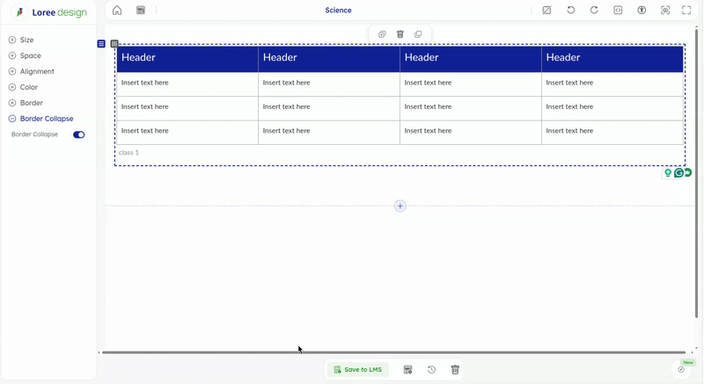The image size is (704, 384).
Task: Delete the selected table with trash icon
Action: [x=400, y=34]
